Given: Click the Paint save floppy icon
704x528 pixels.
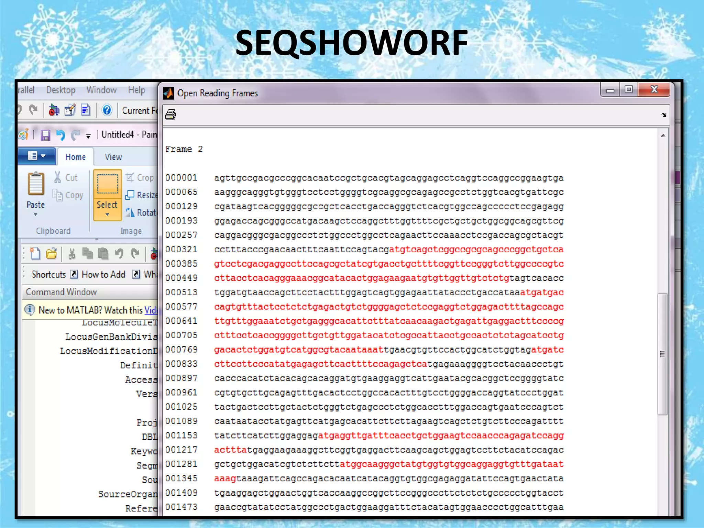Looking at the screenshot, I should click(x=45, y=135).
